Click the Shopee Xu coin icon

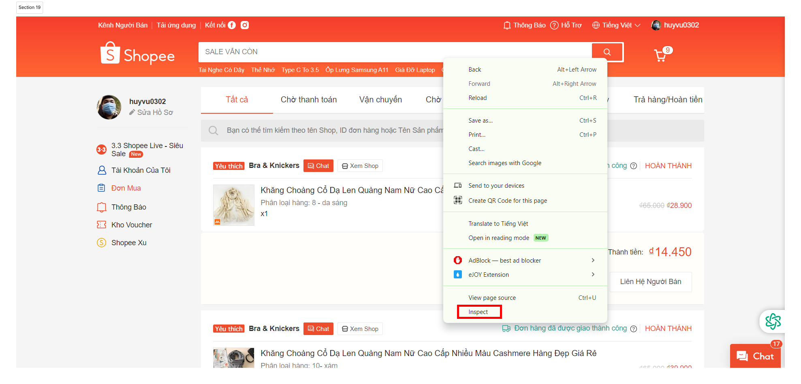tap(101, 243)
